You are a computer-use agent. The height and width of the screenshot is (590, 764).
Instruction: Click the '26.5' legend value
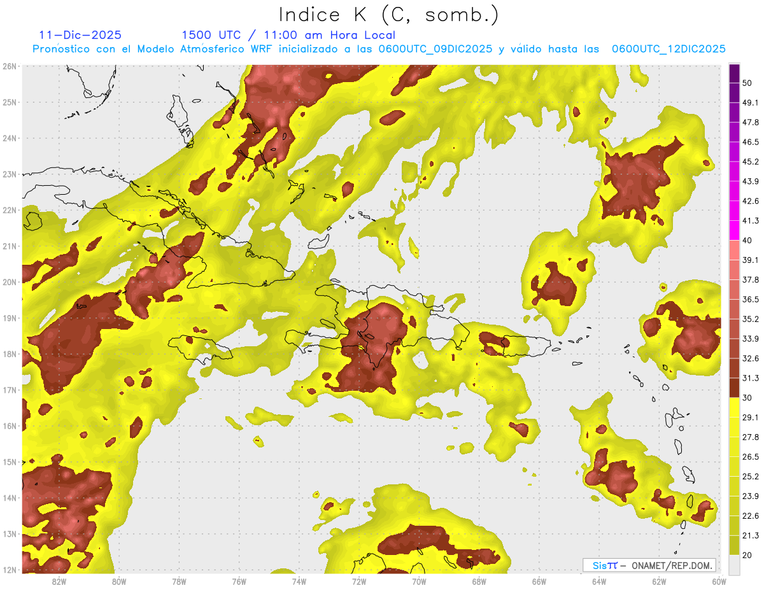click(x=751, y=457)
